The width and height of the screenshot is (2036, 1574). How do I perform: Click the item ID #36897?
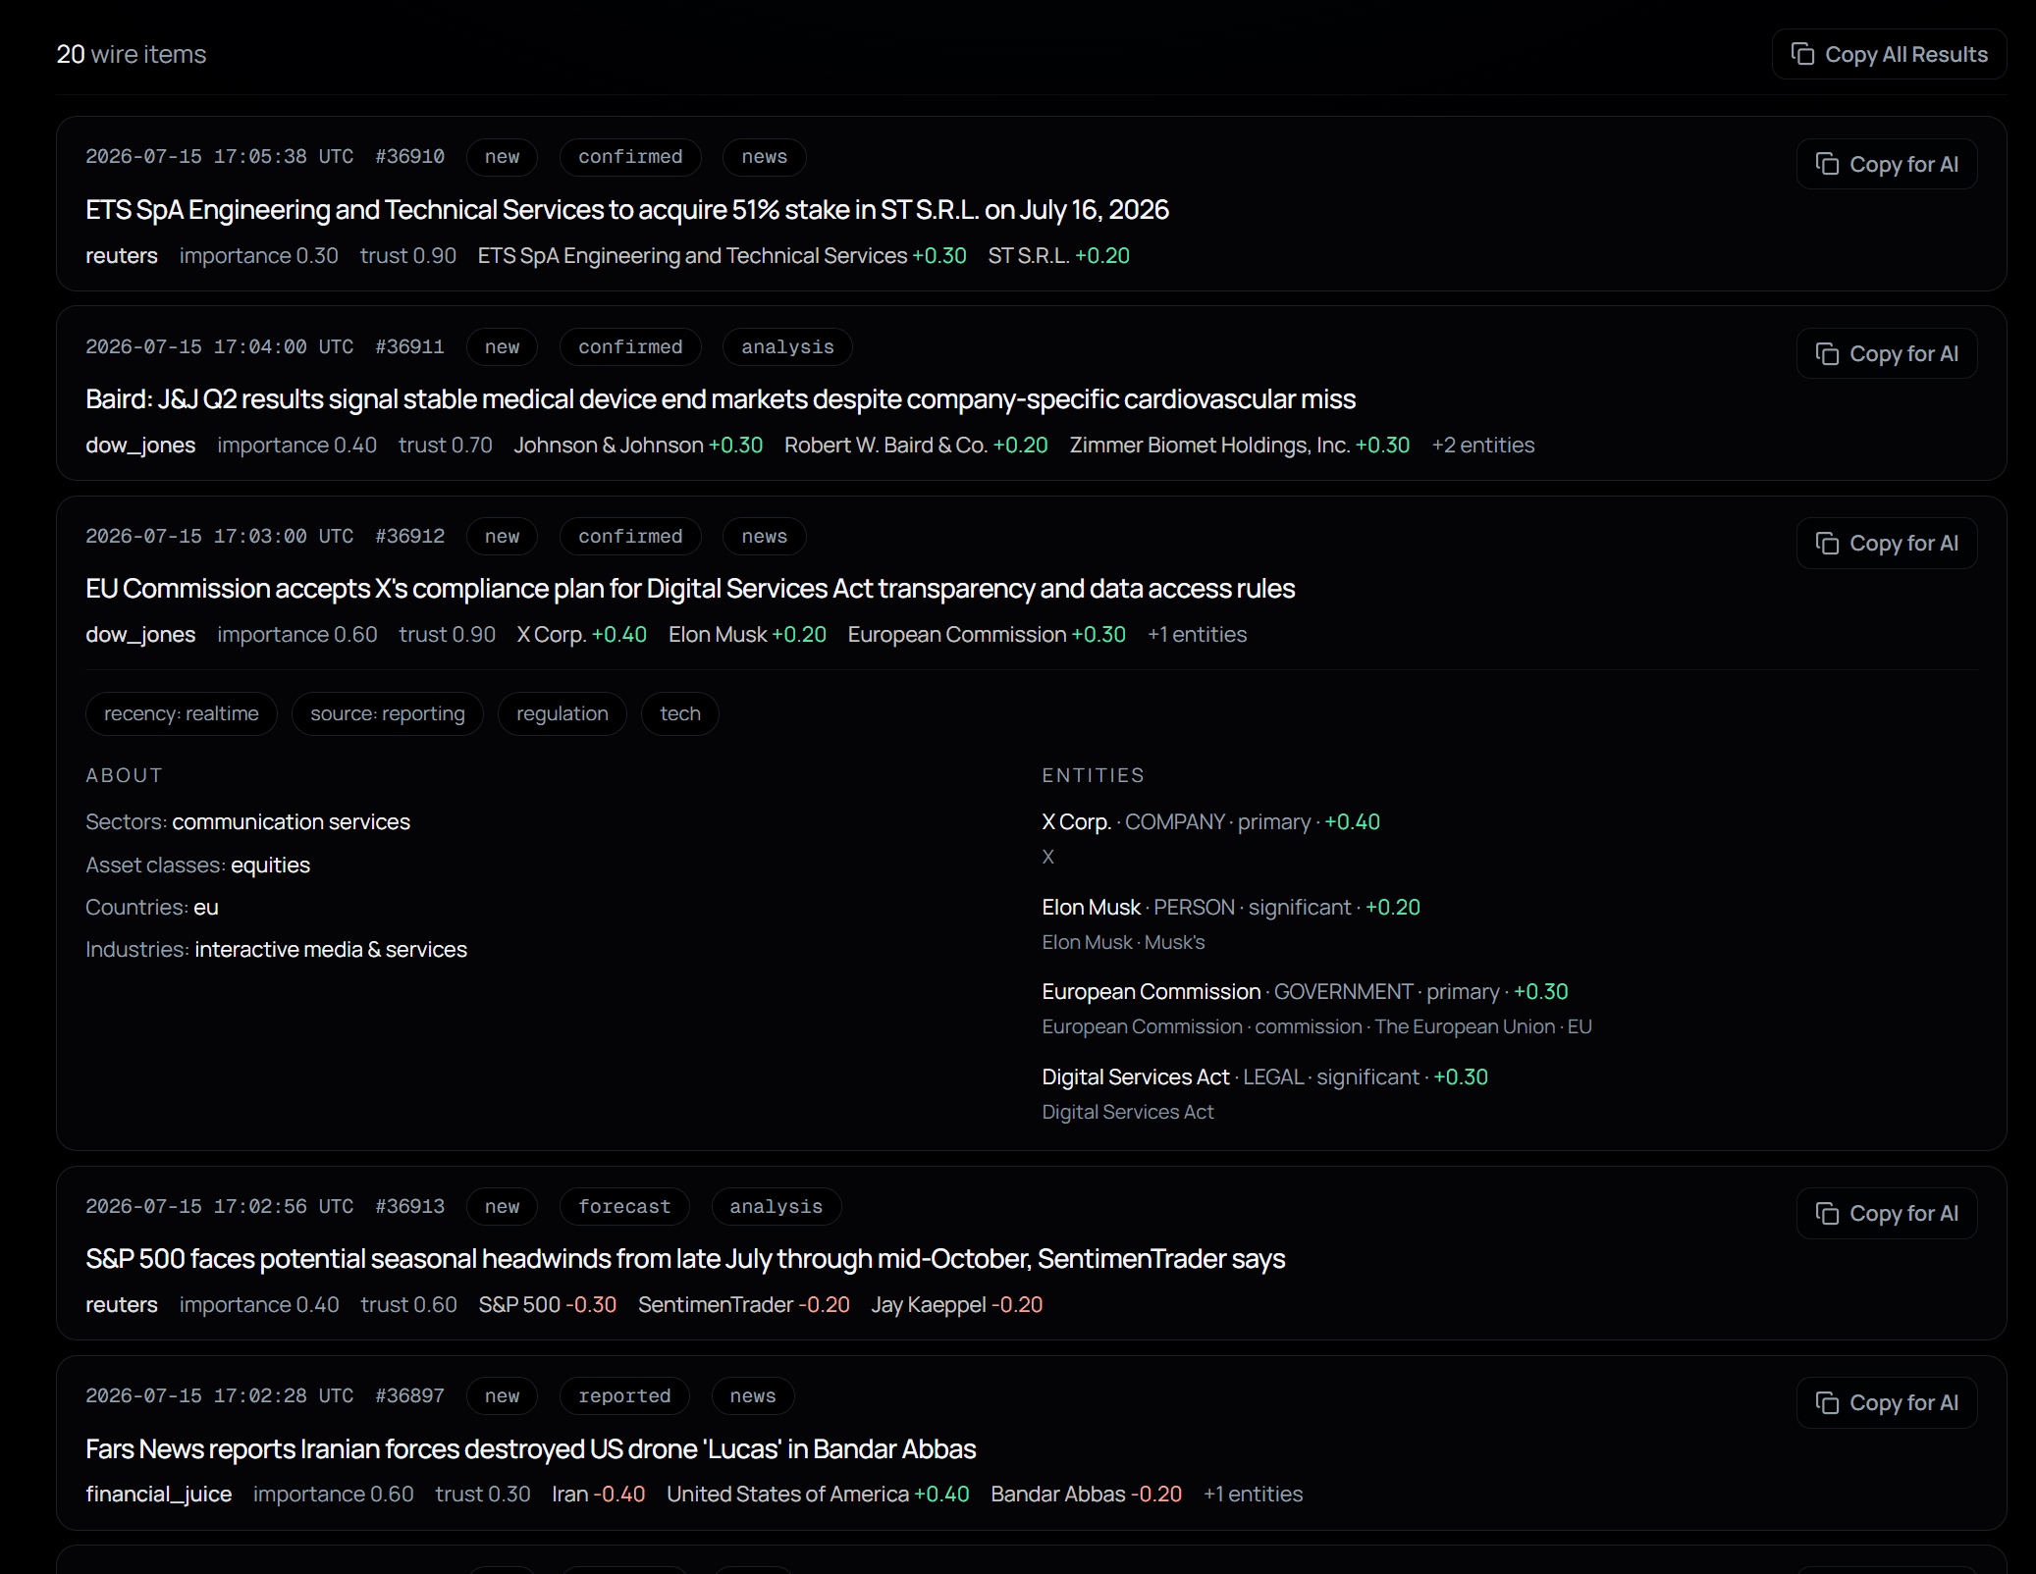point(409,1395)
